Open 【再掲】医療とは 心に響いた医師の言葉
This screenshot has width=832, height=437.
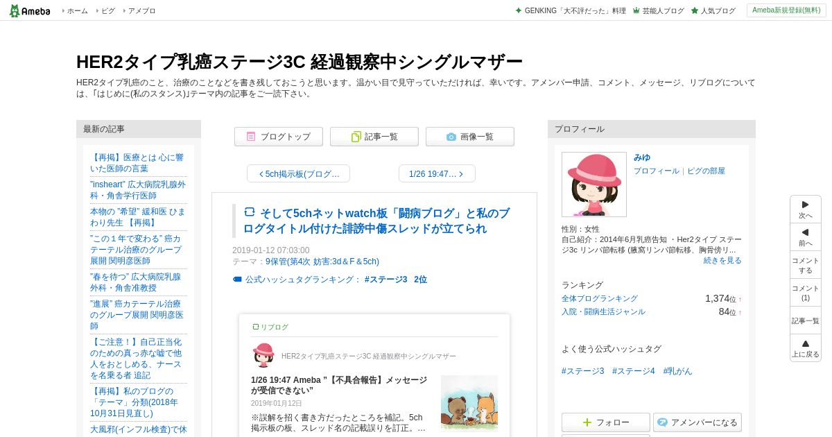pos(137,163)
